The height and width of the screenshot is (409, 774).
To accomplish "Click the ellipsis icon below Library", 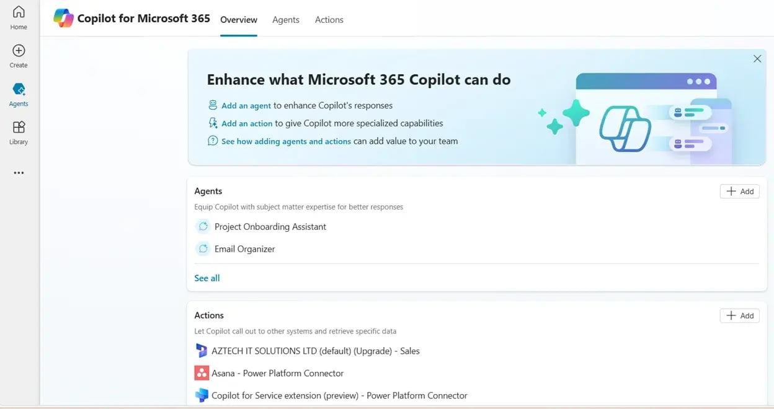I will coord(18,172).
